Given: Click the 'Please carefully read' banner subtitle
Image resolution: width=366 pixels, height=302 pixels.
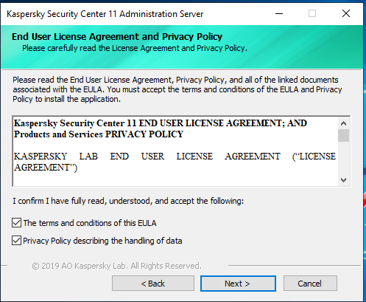Looking at the screenshot, I should tap(135, 48).
